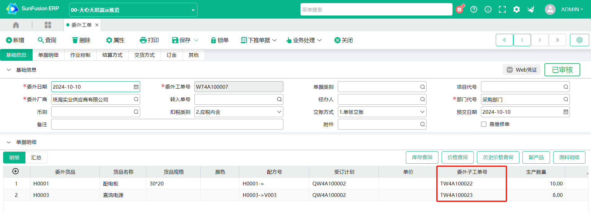
Task: Go to next record arrow
Action: [x=540, y=40]
